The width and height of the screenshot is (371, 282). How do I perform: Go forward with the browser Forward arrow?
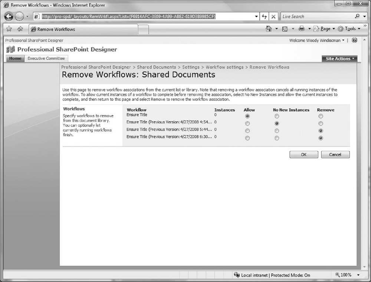(19, 16)
